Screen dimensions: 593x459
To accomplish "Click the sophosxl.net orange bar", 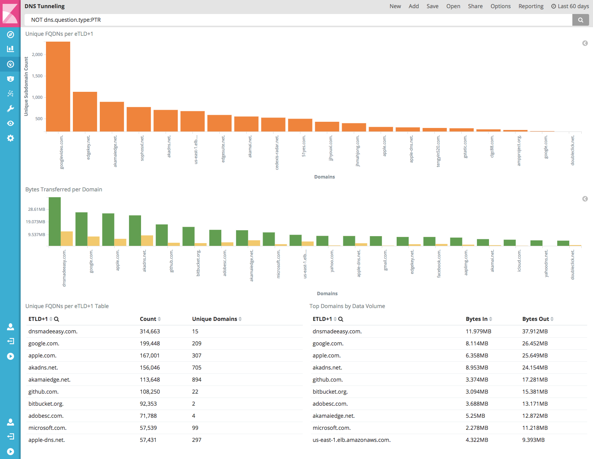I will (x=139, y=119).
